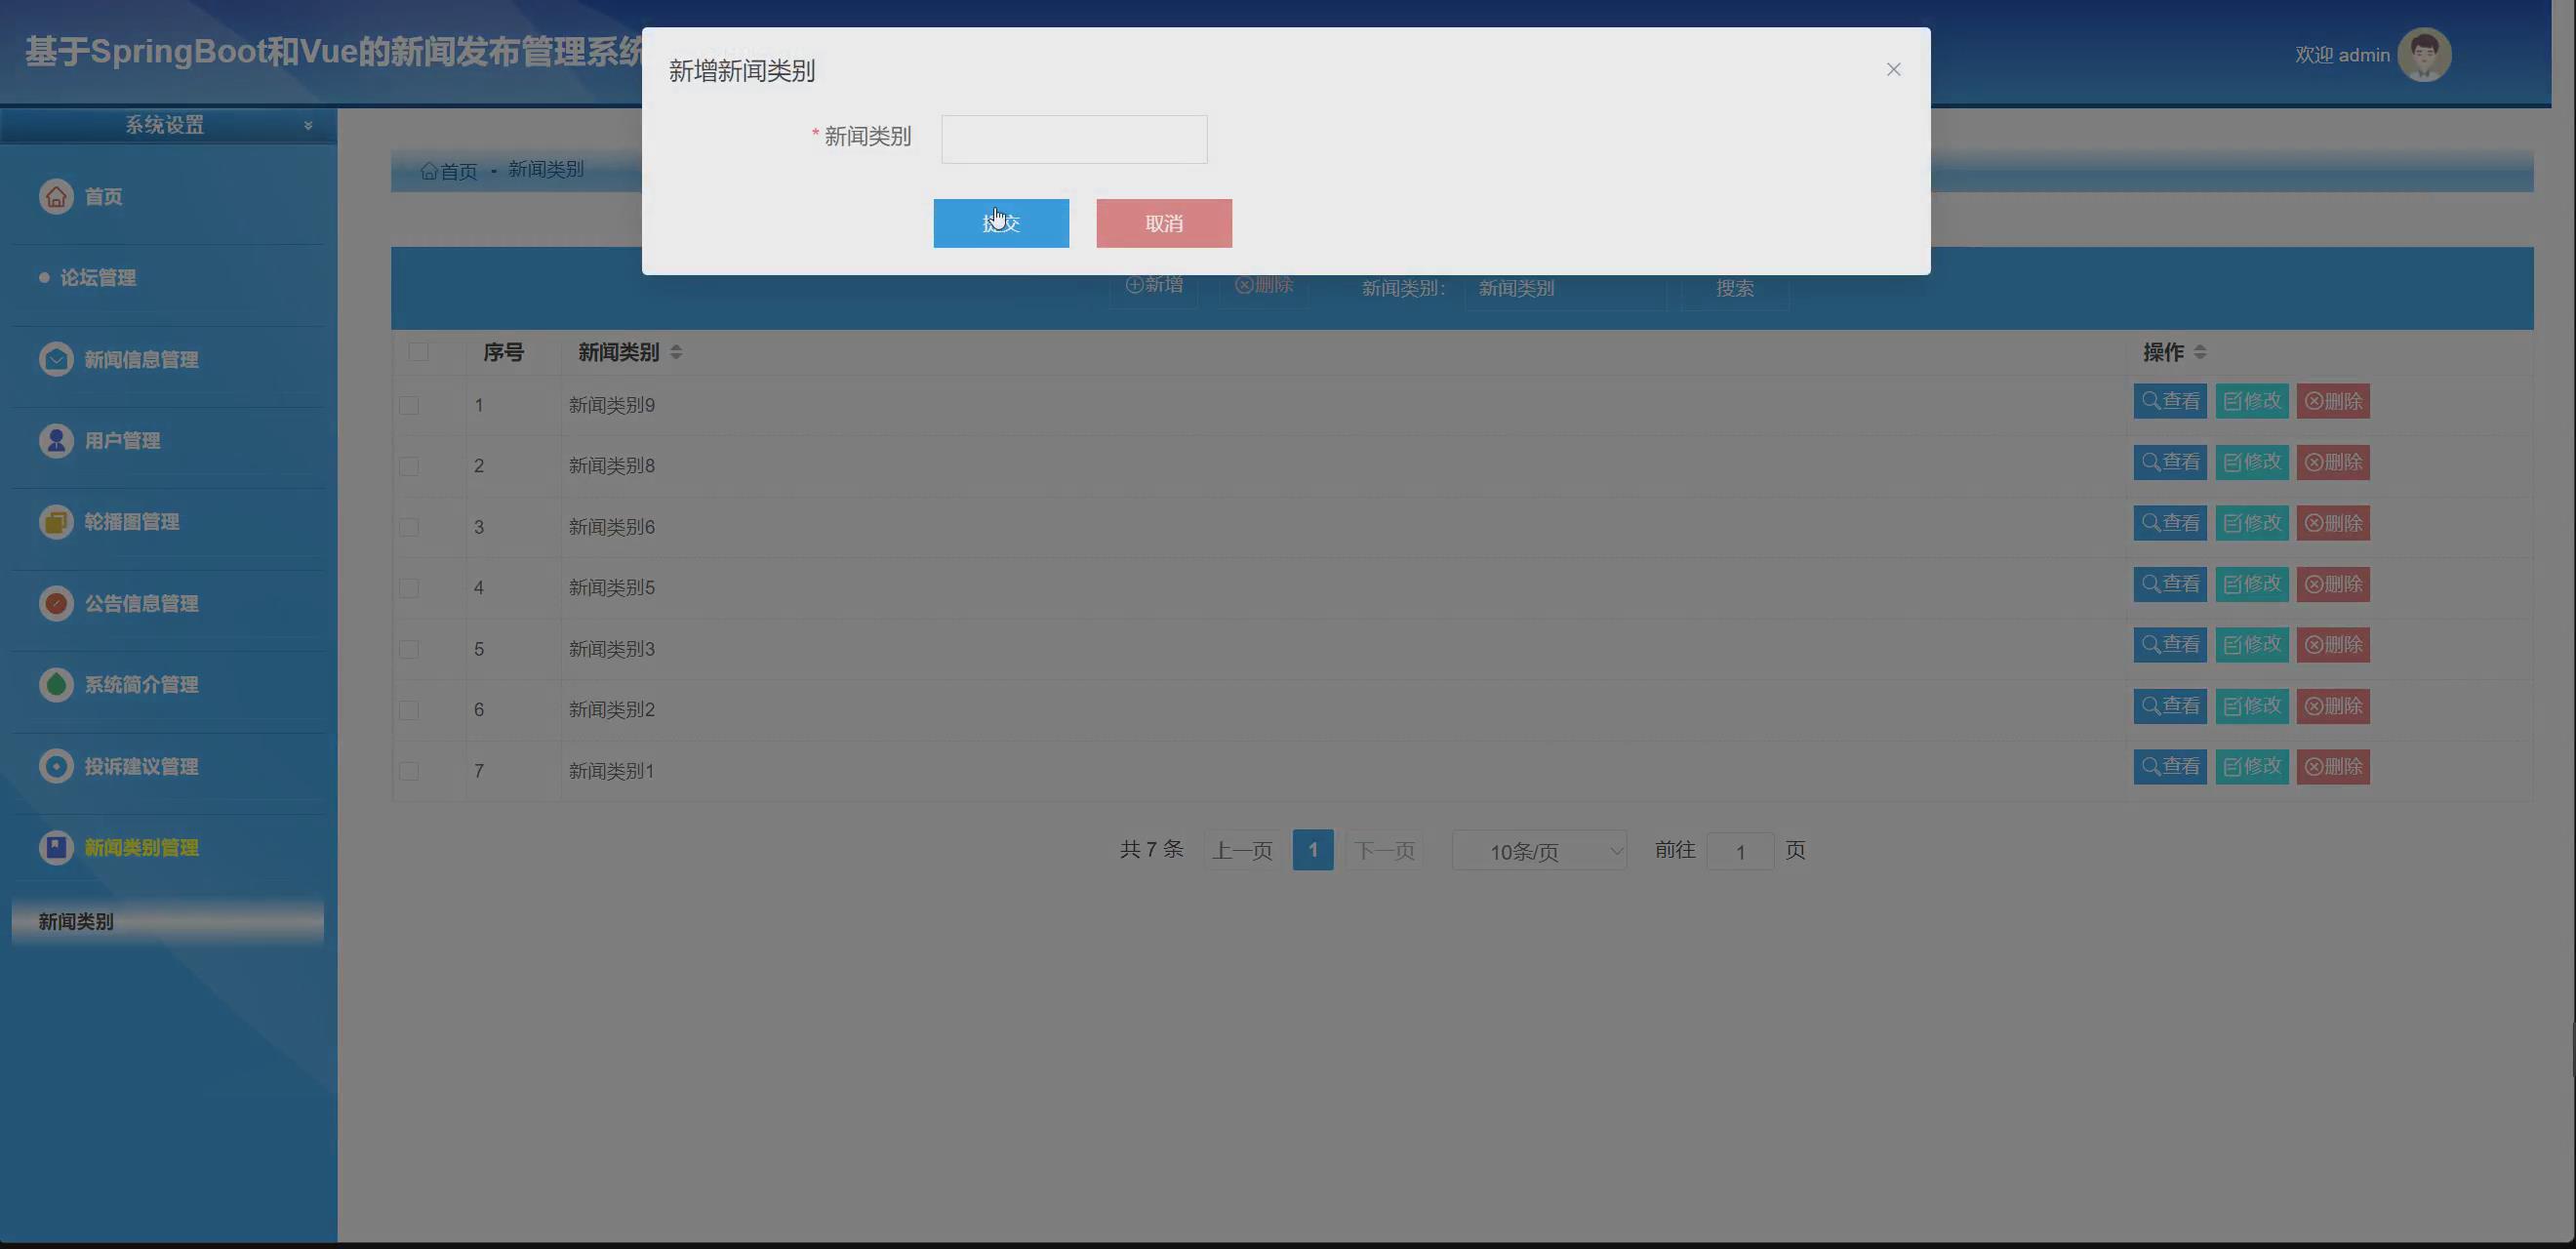Open 轮播图管理 from the sidebar icon

tap(56, 521)
